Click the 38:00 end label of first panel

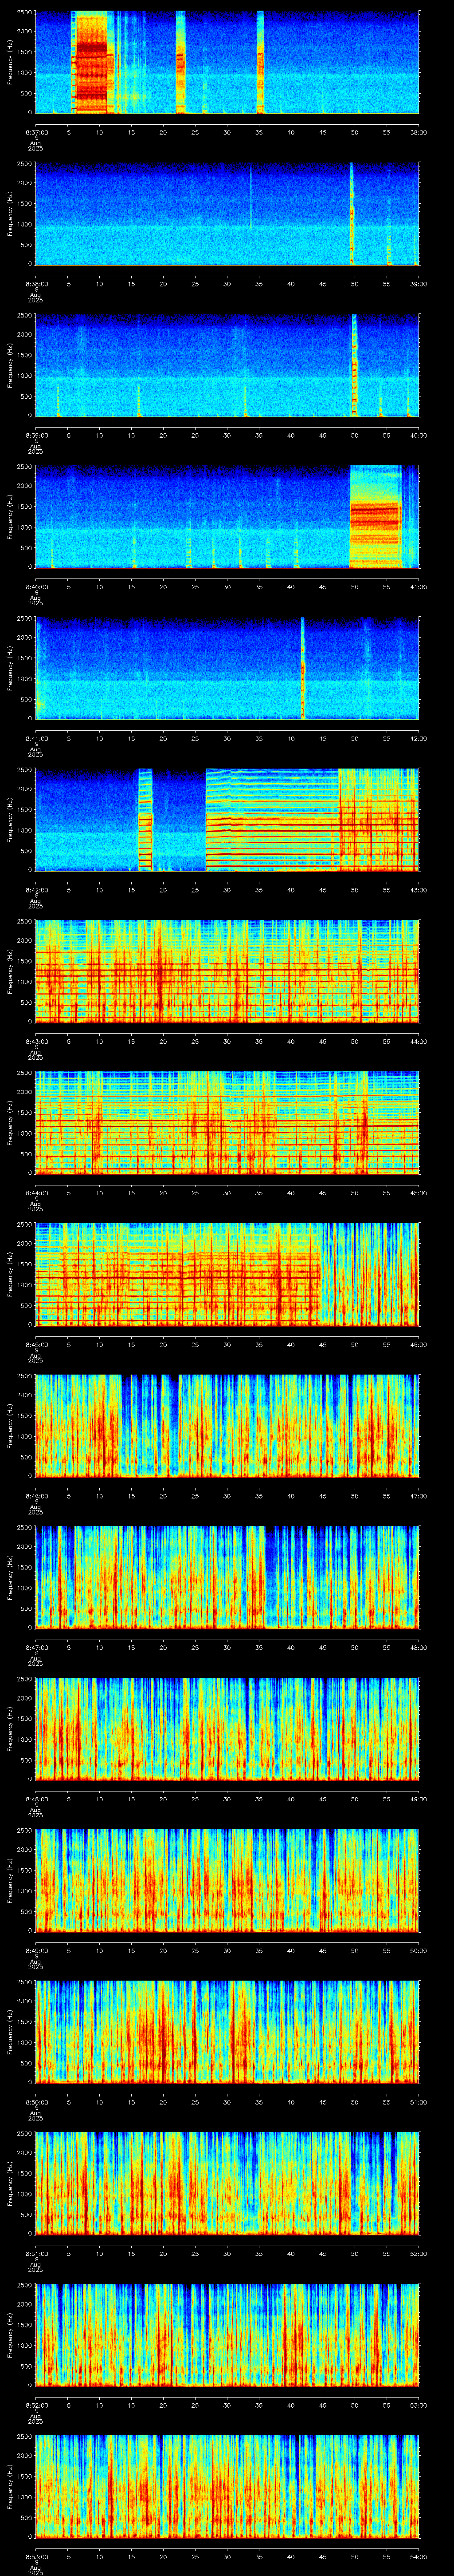point(419,132)
